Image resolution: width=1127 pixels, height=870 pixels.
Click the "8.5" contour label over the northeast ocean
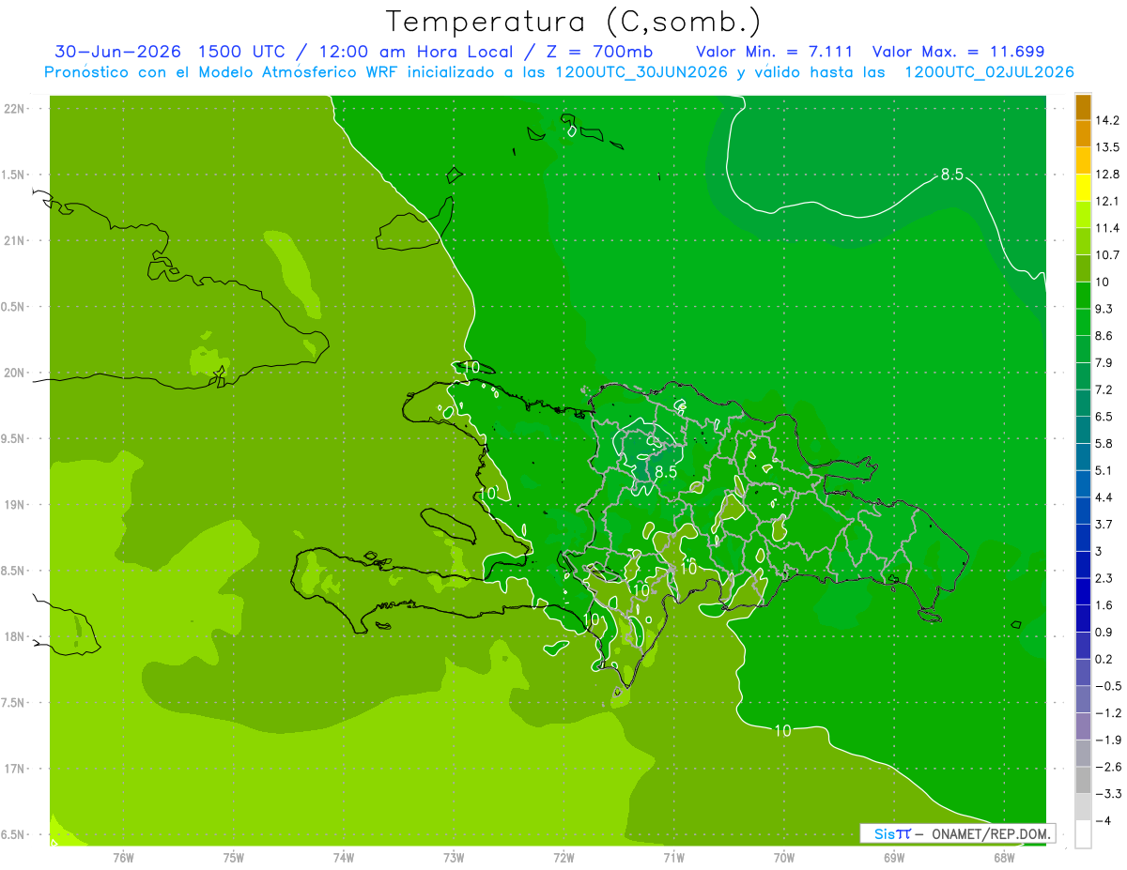pos(953,175)
